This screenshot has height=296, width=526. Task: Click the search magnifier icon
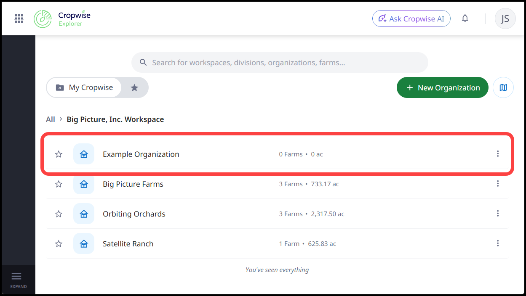click(x=143, y=63)
